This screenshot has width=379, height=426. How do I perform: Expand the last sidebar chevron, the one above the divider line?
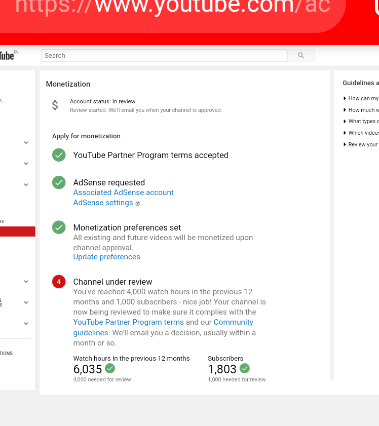tap(26, 324)
